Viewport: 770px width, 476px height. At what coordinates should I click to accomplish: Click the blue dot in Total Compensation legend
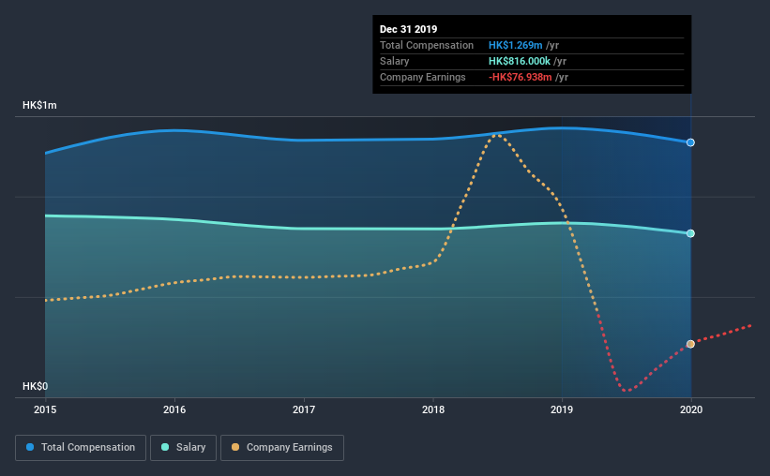pos(30,447)
